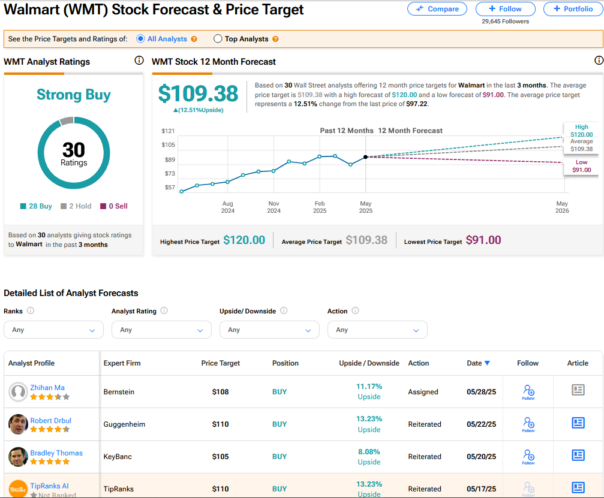Open help icon next to Top Analysts
604x498 pixels.
coord(275,39)
